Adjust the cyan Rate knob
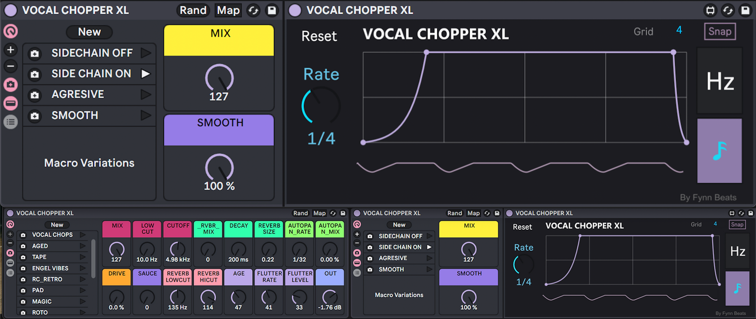The height and width of the screenshot is (319, 756). (322, 105)
